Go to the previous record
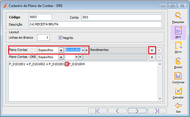The width and height of the screenshot is (190, 117). (117, 111)
